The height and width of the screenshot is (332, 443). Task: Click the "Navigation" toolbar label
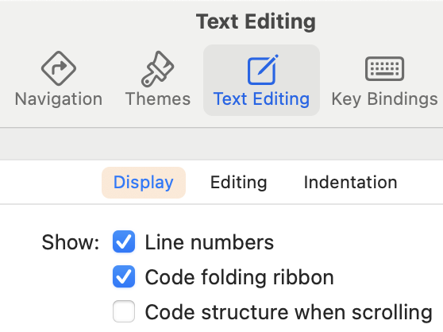59,99
